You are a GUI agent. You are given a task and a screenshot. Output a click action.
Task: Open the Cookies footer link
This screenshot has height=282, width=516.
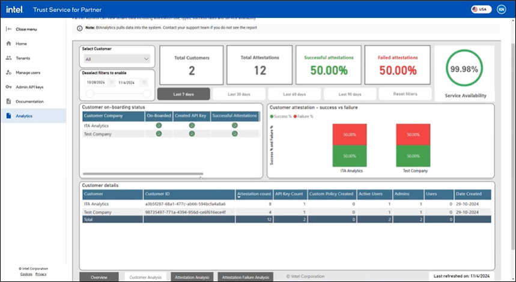[x=26, y=274]
